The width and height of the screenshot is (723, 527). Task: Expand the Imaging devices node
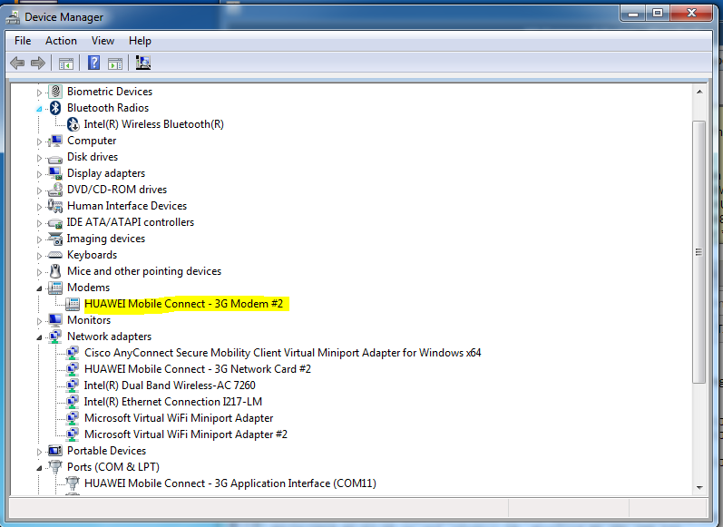point(39,239)
